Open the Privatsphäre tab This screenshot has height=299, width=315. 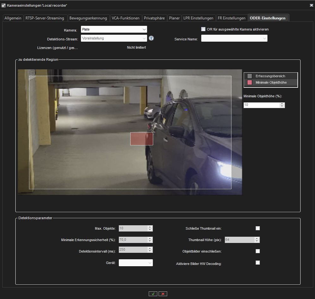pos(154,18)
